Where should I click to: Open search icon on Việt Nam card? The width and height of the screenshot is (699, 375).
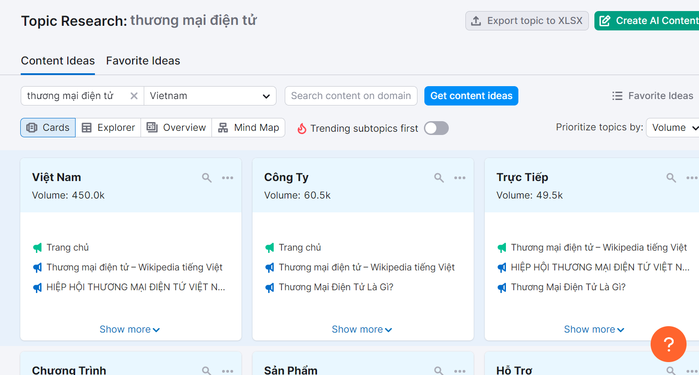tap(207, 178)
